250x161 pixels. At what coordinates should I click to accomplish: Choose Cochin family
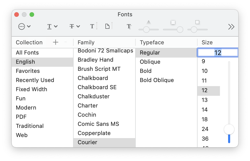pyautogui.click(x=104, y=115)
